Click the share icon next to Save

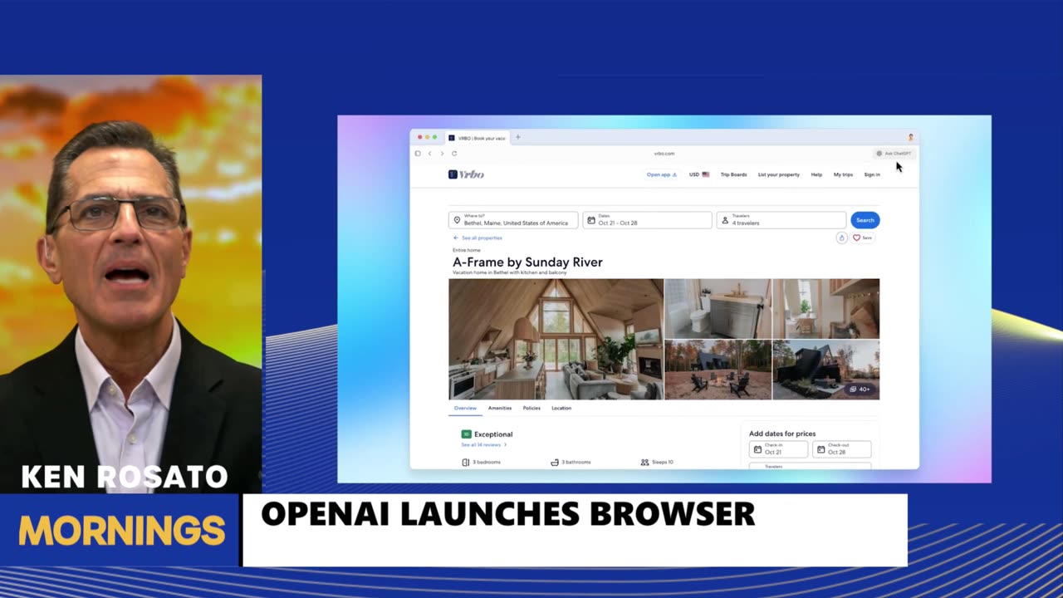coord(841,238)
